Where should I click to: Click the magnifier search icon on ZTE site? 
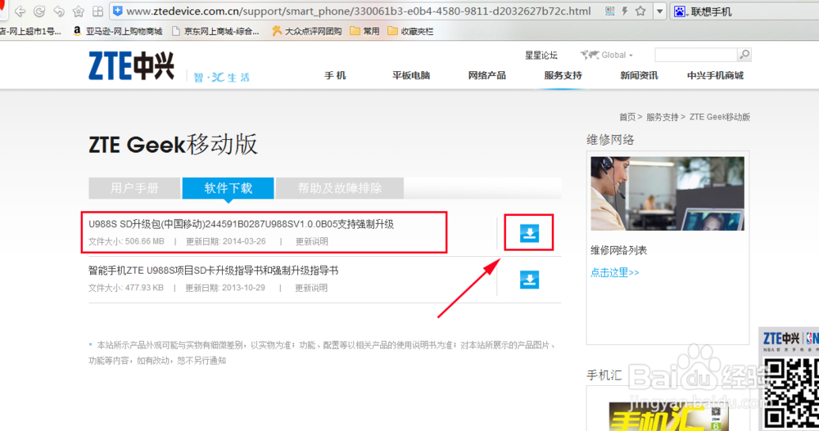(x=744, y=55)
